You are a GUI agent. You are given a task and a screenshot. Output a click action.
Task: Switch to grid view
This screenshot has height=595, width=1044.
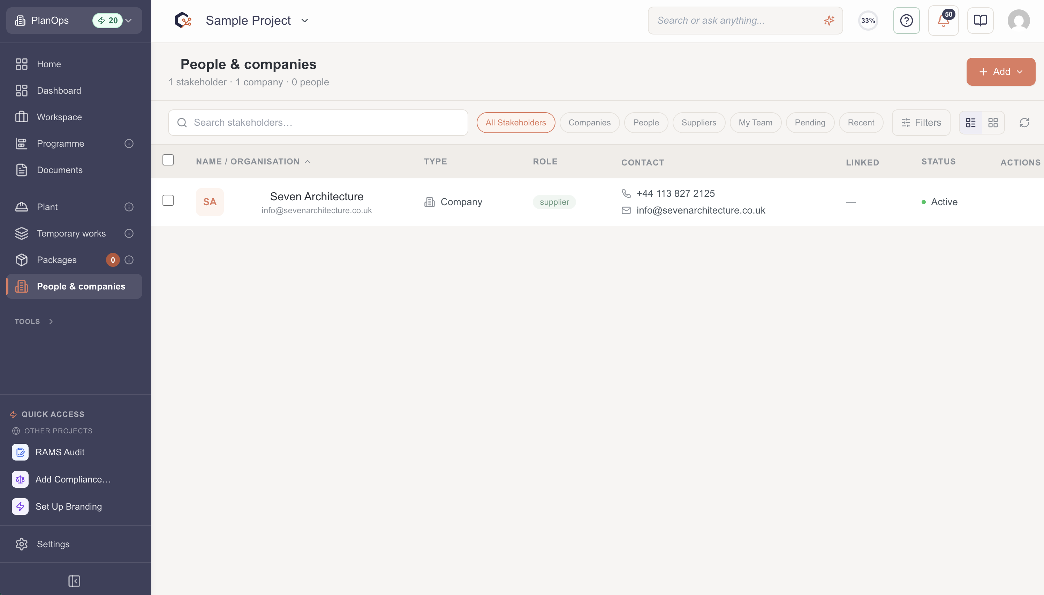[993, 123]
